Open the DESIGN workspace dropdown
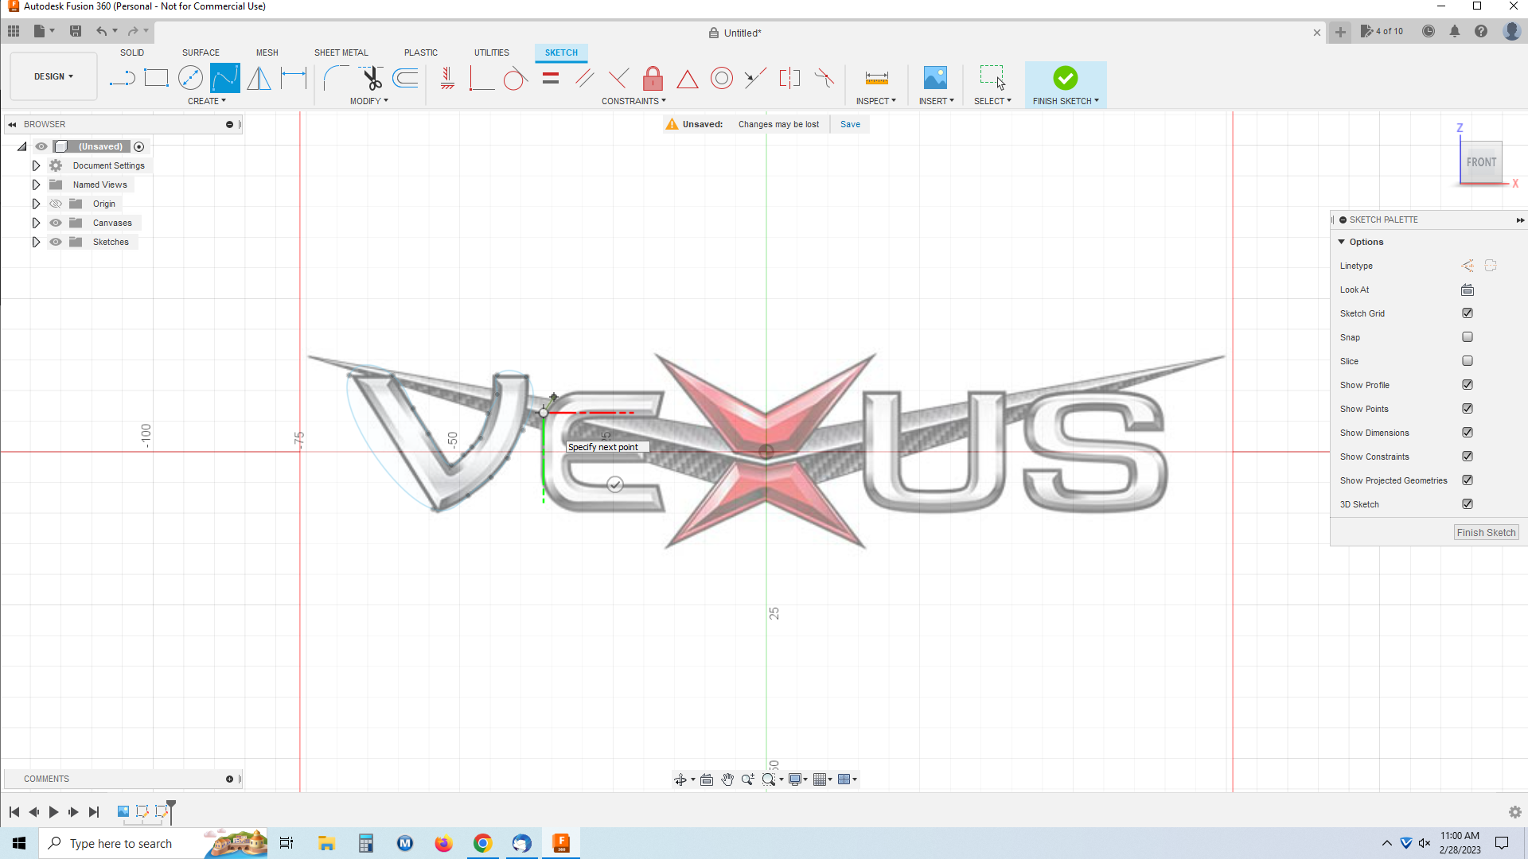Screen dimensions: 1528x859 point(53,76)
